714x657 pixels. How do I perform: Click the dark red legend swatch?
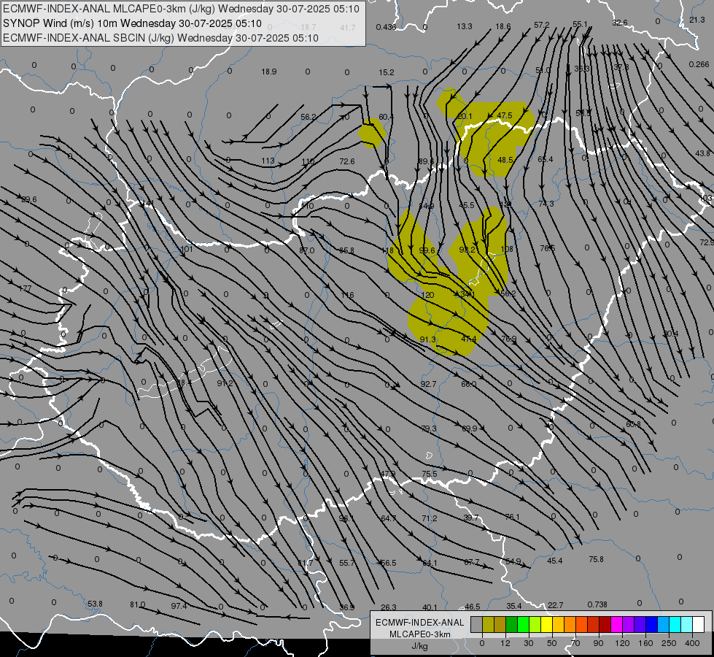point(605,624)
